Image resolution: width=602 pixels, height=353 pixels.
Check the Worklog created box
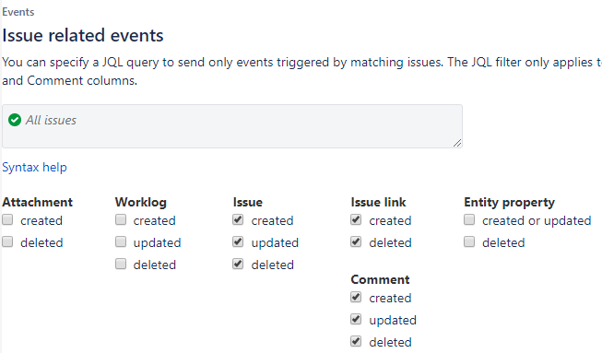(x=121, y=220)
